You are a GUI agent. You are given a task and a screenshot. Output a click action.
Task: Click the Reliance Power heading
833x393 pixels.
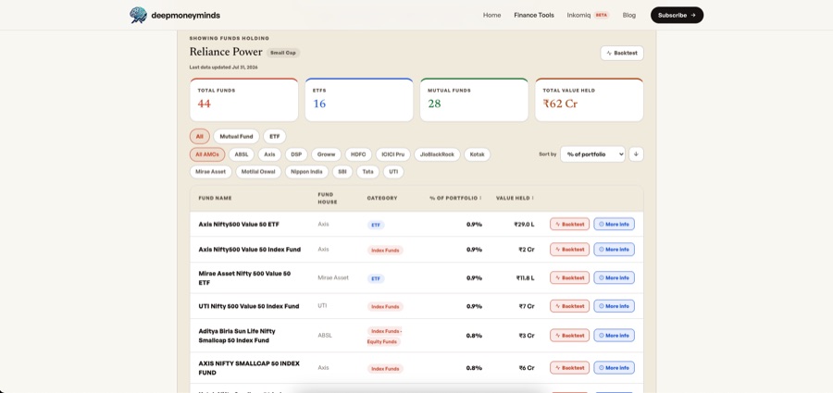pyautogui.click(x=226, y=52)
